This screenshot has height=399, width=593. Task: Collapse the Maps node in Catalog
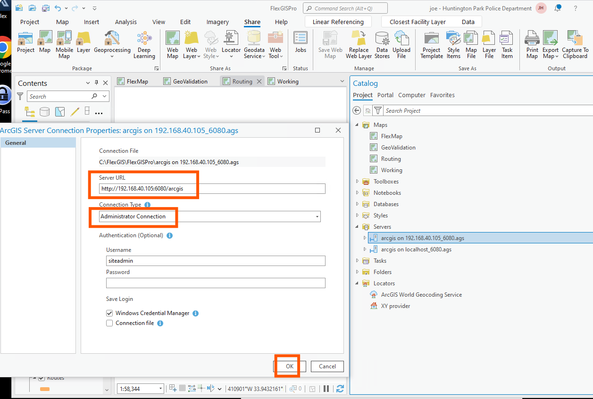[x=358, y=125]
